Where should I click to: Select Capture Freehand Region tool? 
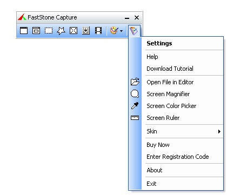pos(61,31)
